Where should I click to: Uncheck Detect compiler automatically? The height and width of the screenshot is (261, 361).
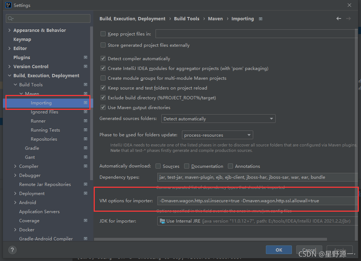click(x=103, y=59)
